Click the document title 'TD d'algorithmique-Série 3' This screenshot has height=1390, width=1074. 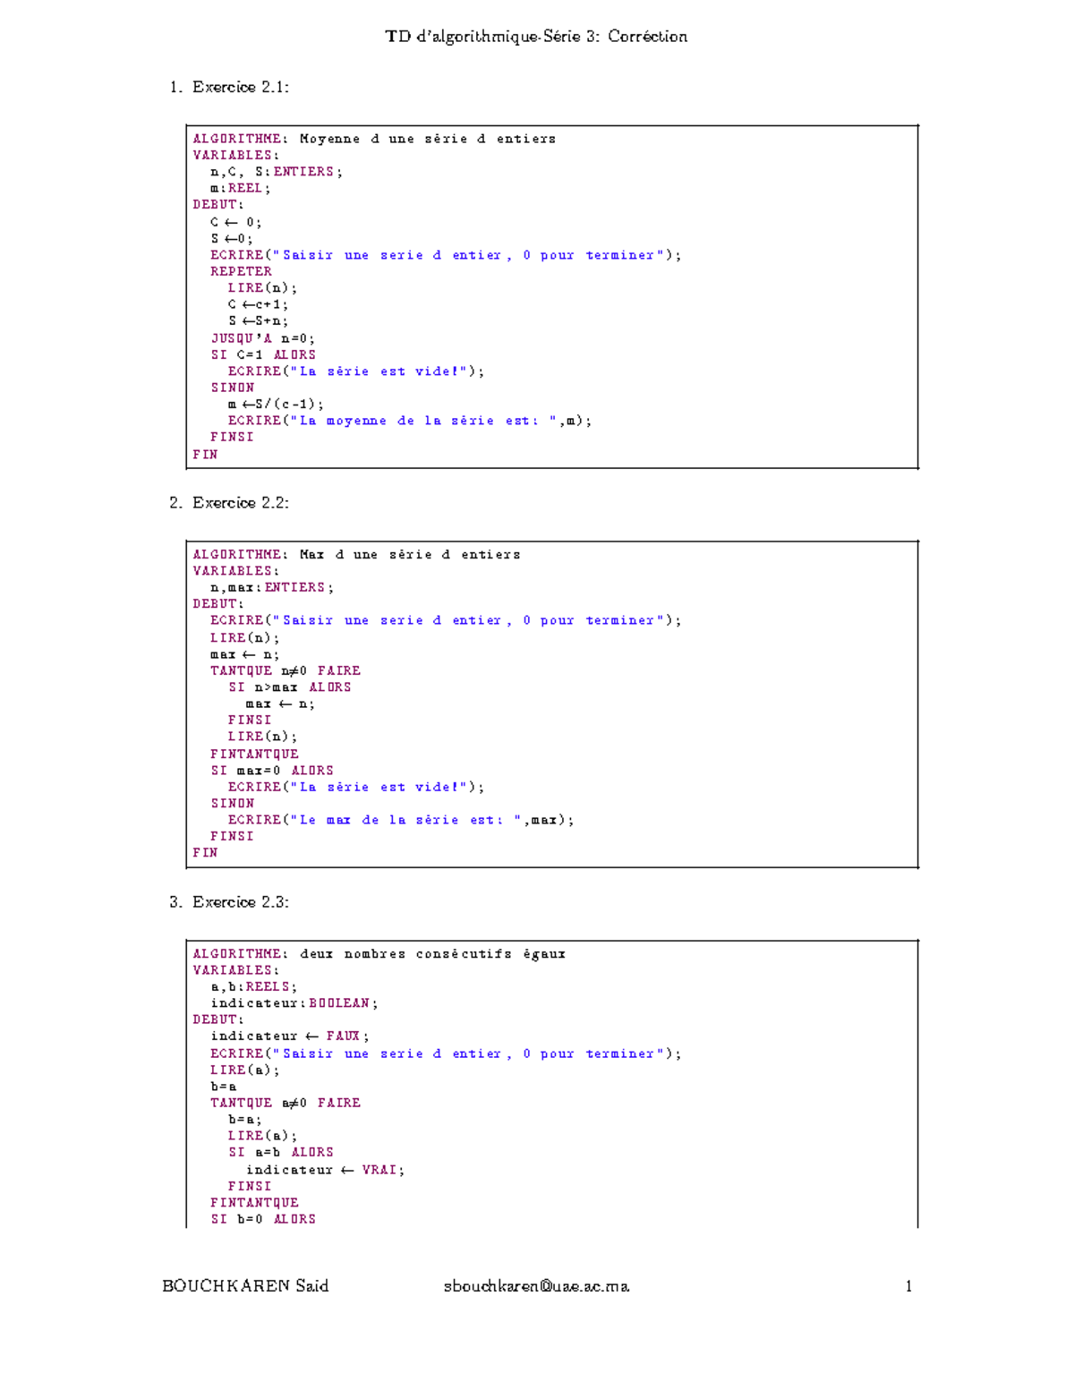point(536,37)
